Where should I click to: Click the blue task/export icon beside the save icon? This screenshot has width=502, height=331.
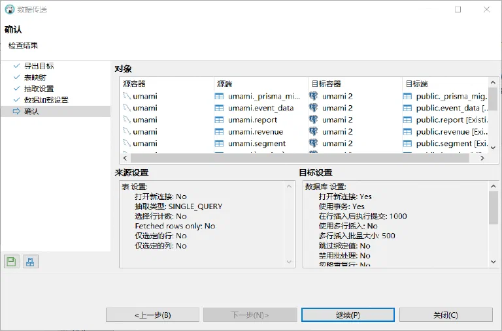click(31, 262)
